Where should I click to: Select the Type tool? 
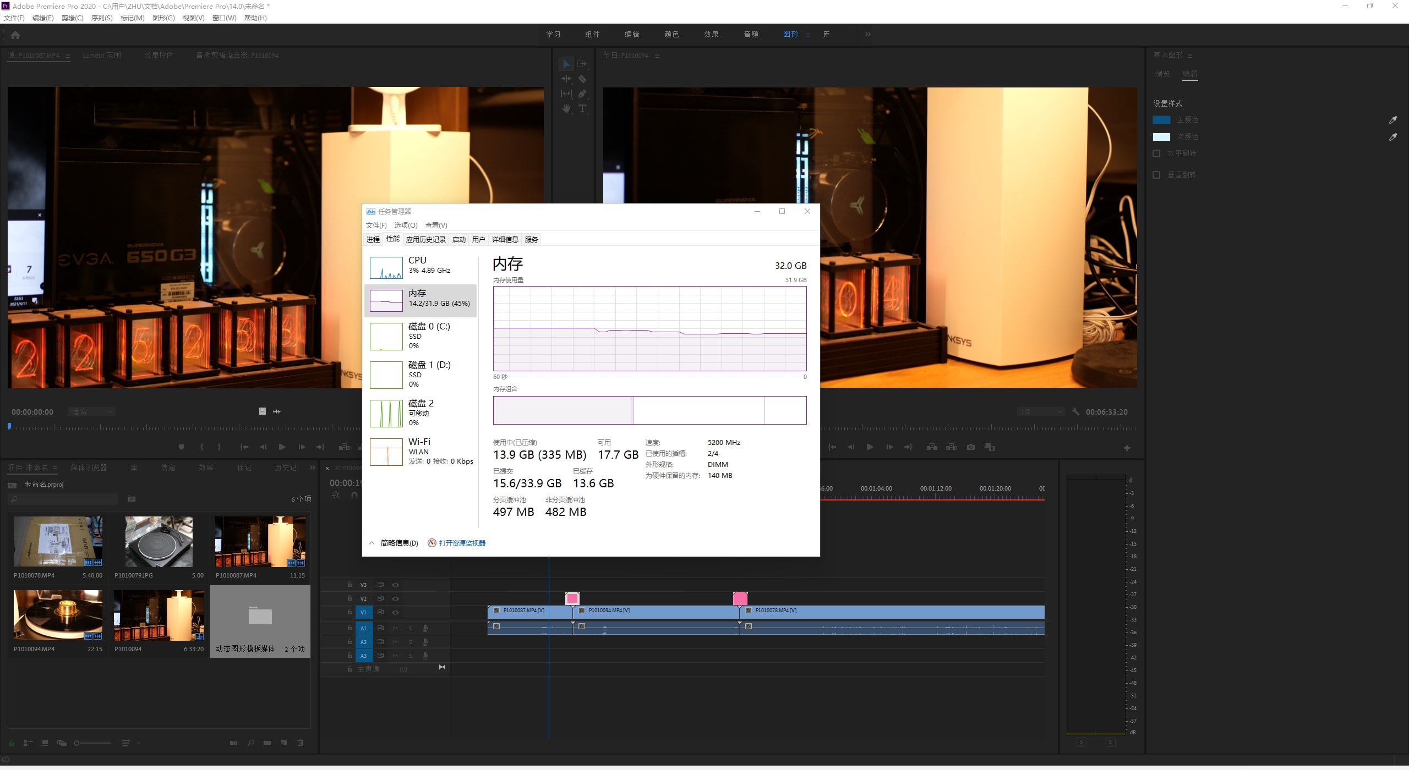pos(582,109)
